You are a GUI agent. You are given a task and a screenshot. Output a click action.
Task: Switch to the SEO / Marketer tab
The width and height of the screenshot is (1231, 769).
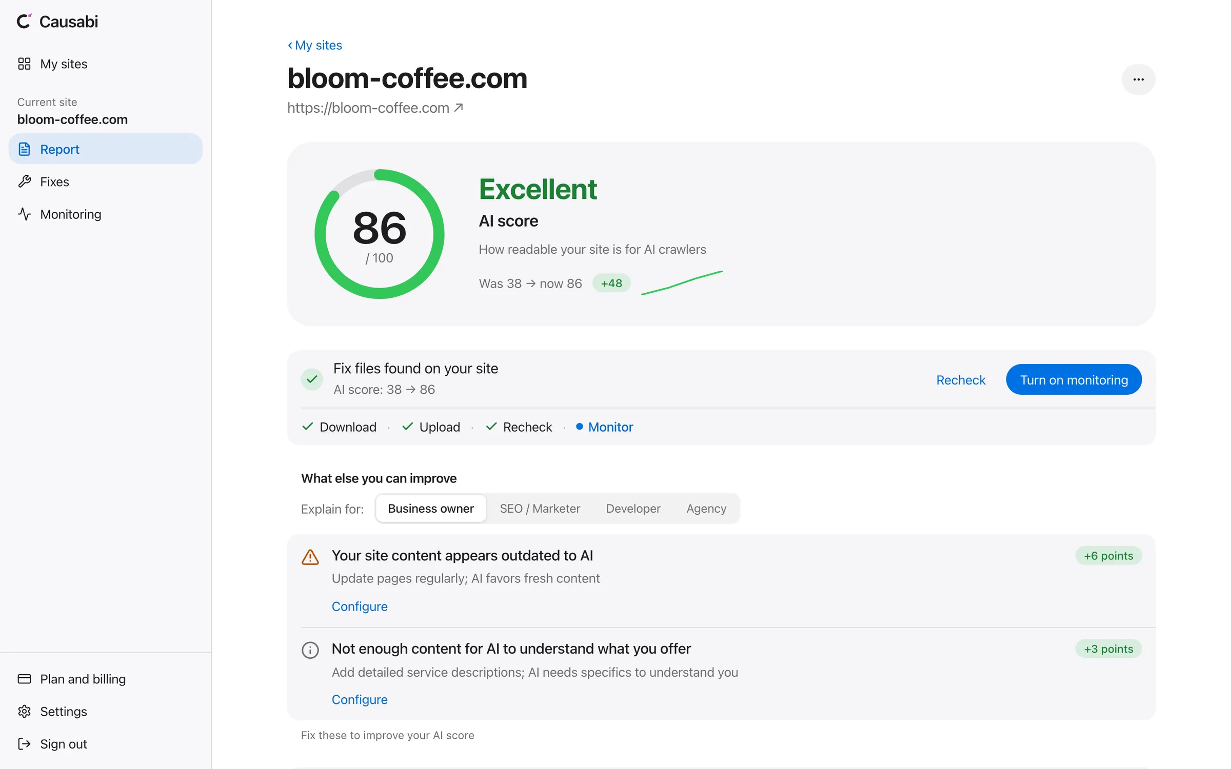tap(540, 508)
